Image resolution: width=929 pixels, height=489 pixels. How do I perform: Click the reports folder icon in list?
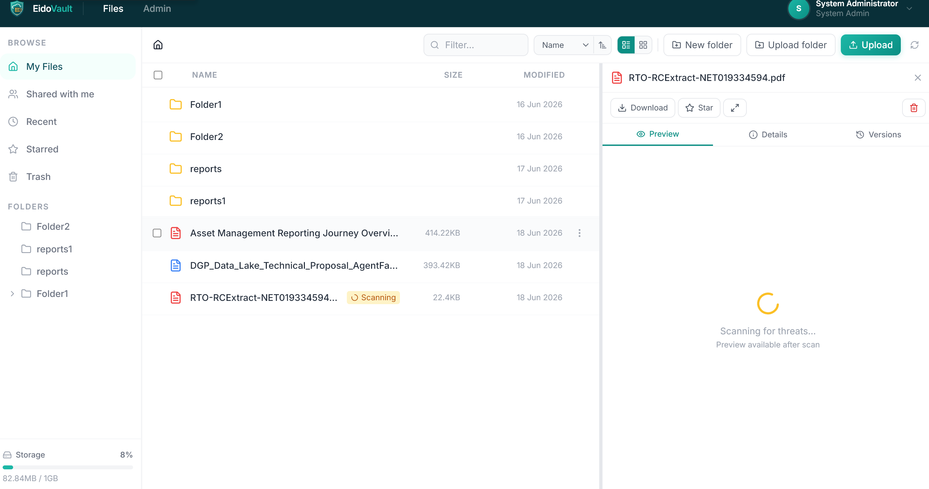(x=176, y=168)
